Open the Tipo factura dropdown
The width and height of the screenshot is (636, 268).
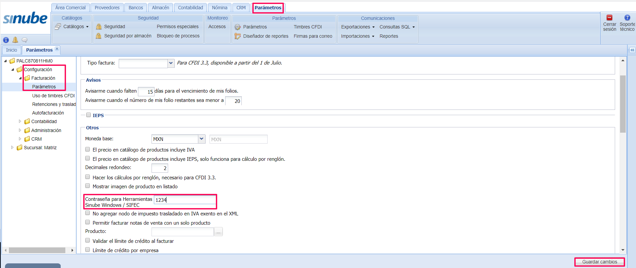[x=171, y=63]
